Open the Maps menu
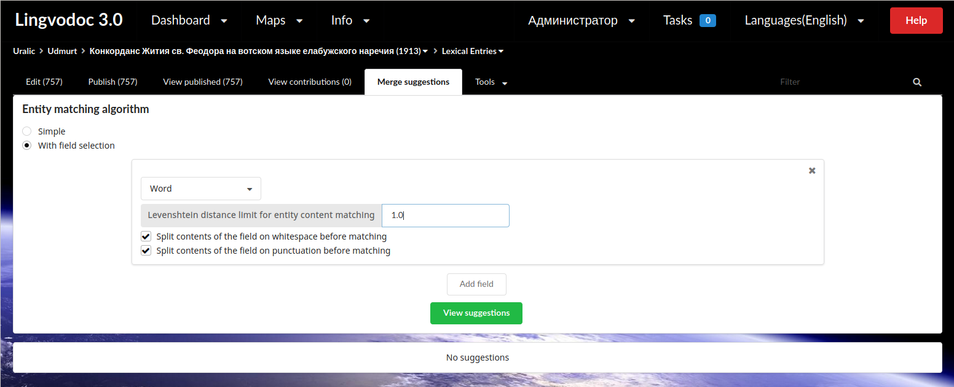This screenshot has height=387, width=954. [278, 20]
